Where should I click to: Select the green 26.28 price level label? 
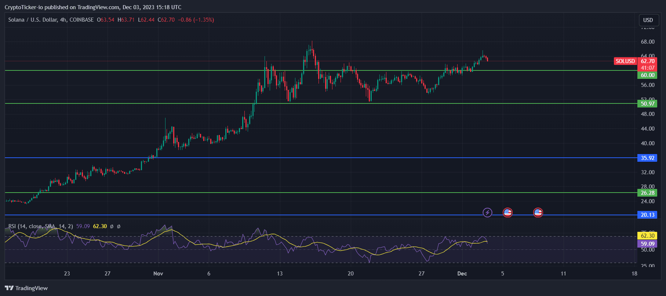(x=647, y=193)
